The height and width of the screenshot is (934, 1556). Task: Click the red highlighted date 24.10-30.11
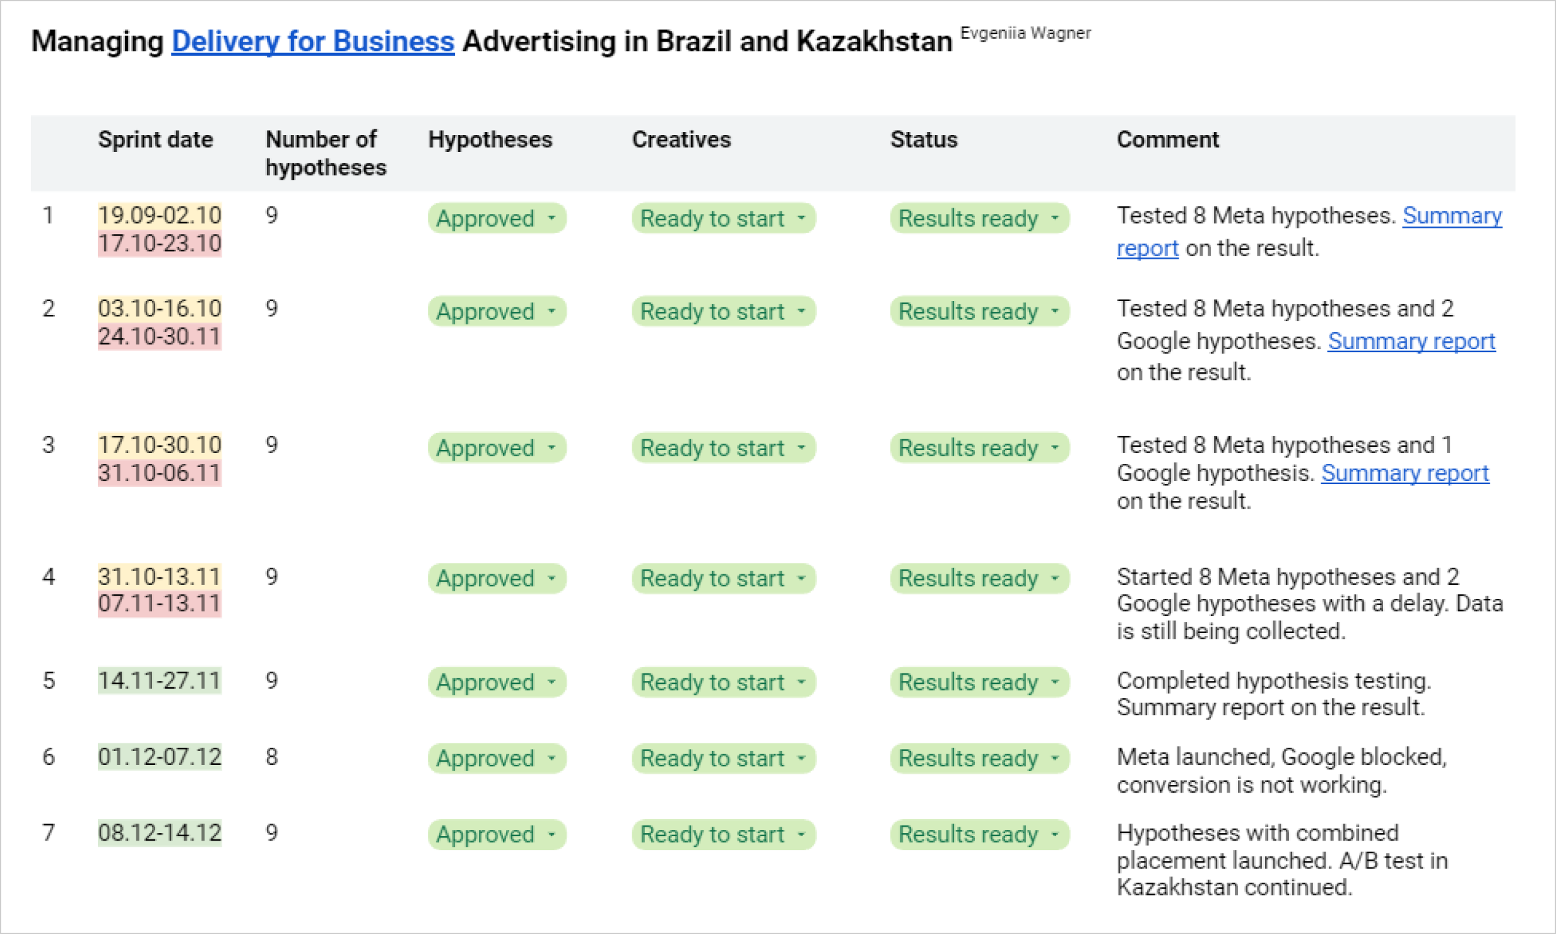tap(160, 336)
